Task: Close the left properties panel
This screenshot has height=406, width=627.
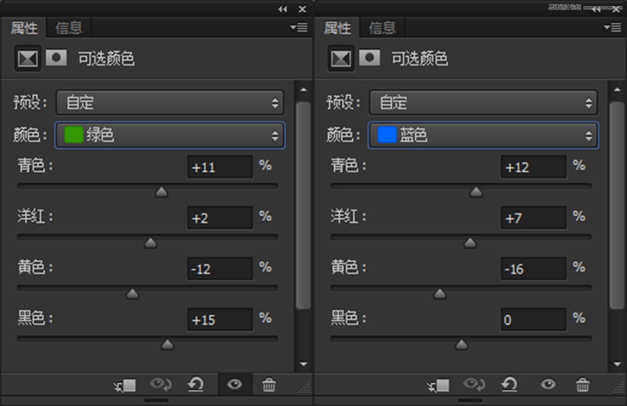Action: pos(302,9)
